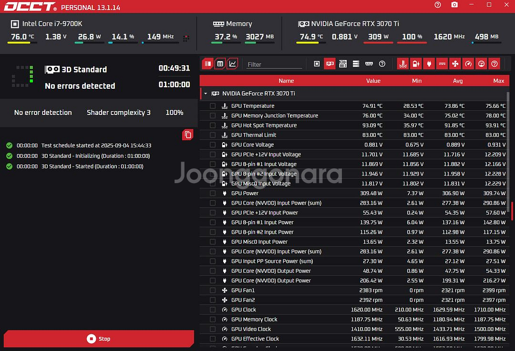Tick the GPU Effective Clock checkbox

(213, 339)
